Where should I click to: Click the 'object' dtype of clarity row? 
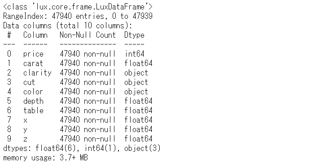tap(136, 73)
